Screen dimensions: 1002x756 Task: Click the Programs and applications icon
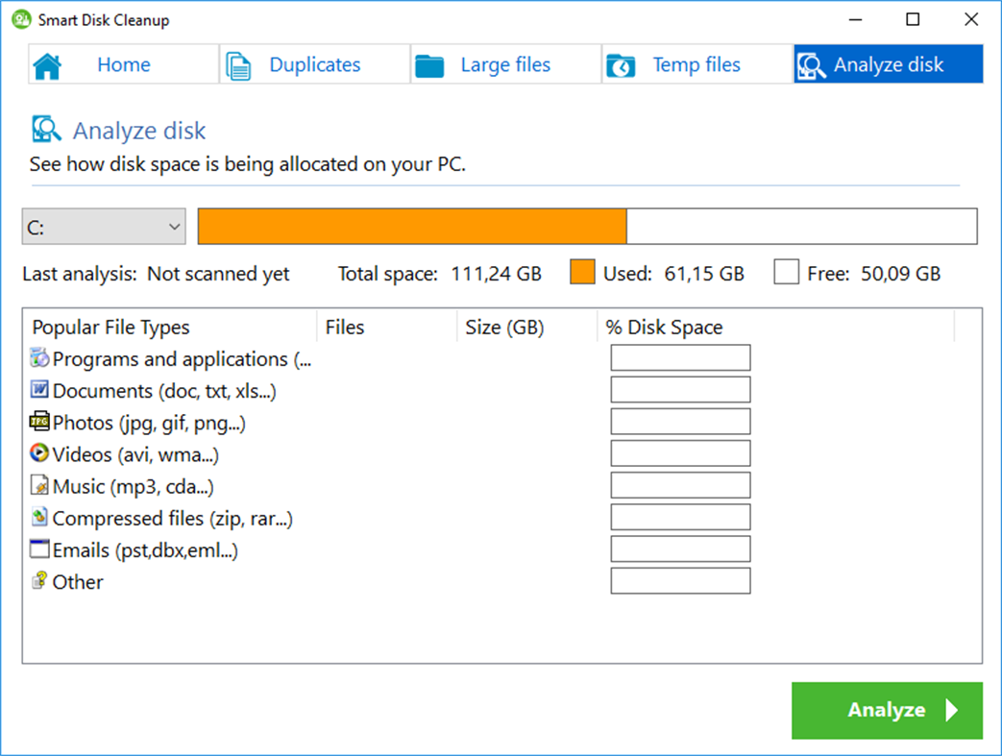[x=38, y=357]
